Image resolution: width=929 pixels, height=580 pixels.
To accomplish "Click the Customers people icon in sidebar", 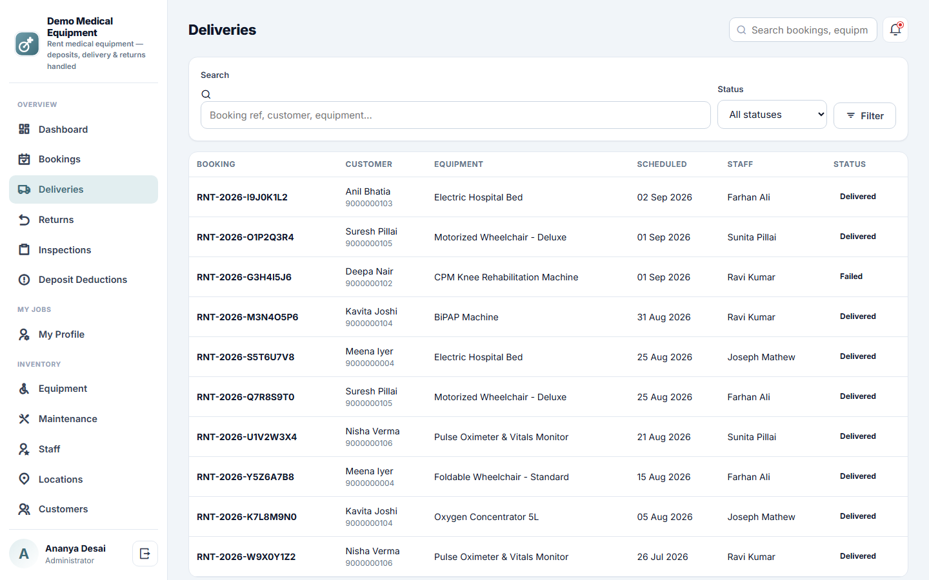I will tap(24, 509).
